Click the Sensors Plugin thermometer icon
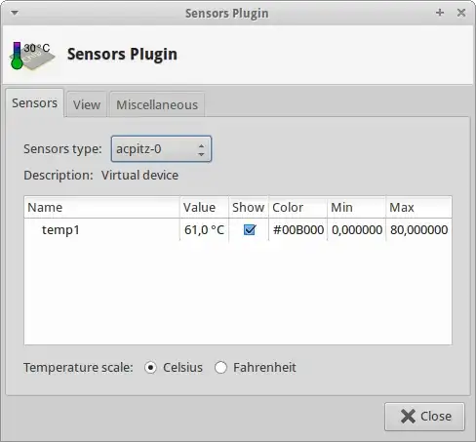The image size is (476, 442). coord(32,55)
